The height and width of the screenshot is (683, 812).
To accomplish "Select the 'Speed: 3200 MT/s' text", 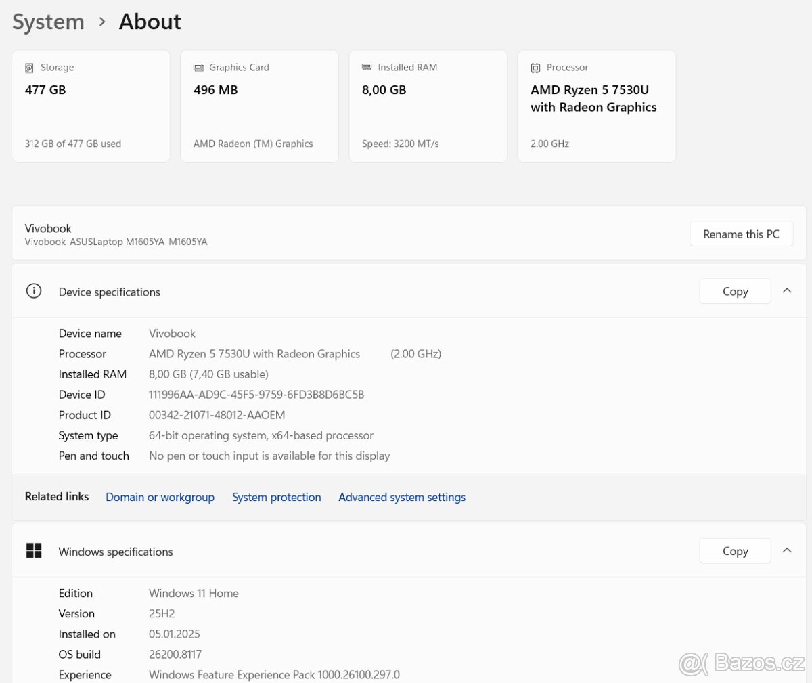I will click(x=401, y=144).
